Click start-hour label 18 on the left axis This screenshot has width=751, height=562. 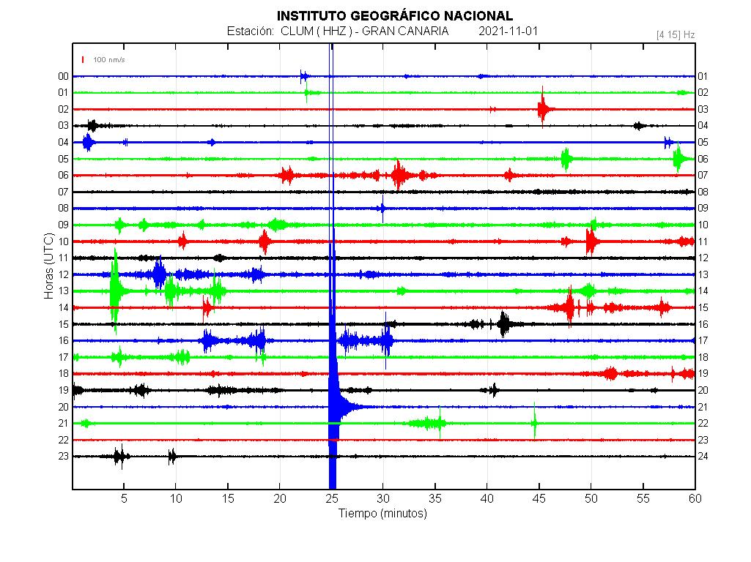(x=63, y=374)
